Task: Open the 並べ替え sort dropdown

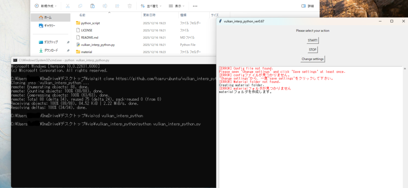Action: pyautogui.click(x=152, y=6)
